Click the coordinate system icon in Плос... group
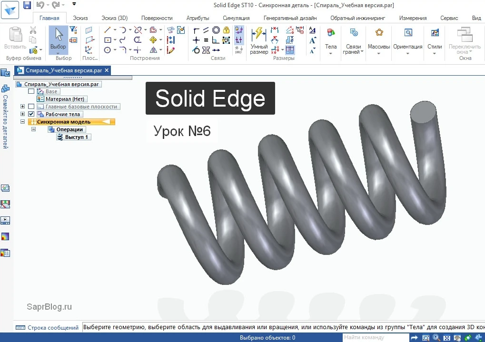Image resolution: width=485 pixels, height=342 pixels. 89,50
